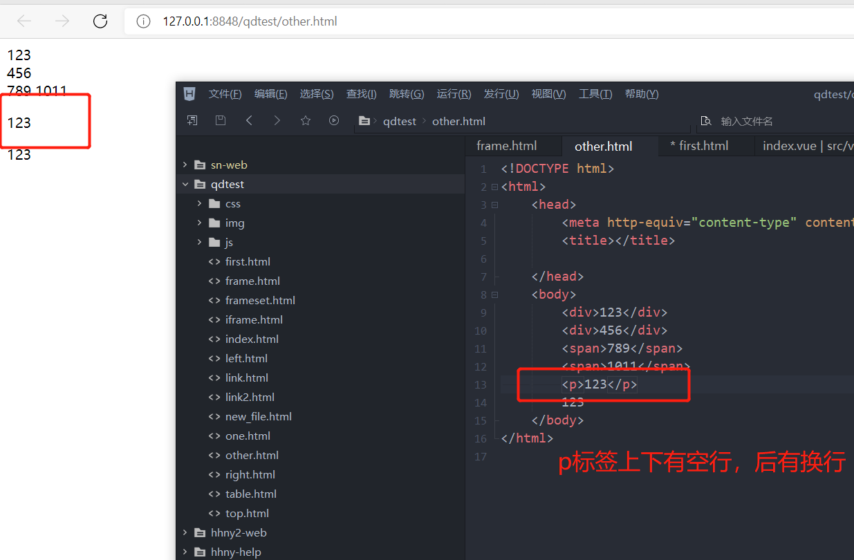The image size is (854, 560).
Task: Open the 运行(R) menu
Action: click(x=454, y=94)
